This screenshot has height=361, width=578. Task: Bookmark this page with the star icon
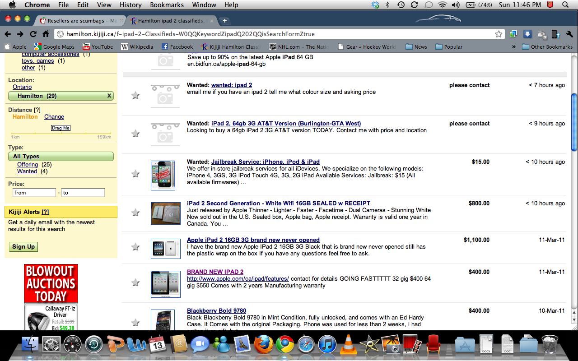pos(499,34)
